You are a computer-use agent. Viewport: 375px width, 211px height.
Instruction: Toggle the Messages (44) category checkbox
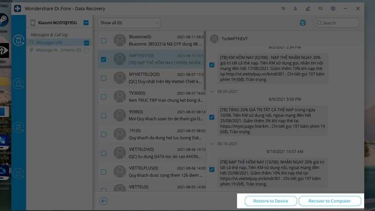point(87,43)
